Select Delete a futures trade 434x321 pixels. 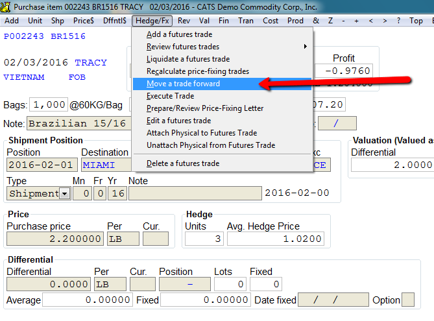(x=223, y=163)
